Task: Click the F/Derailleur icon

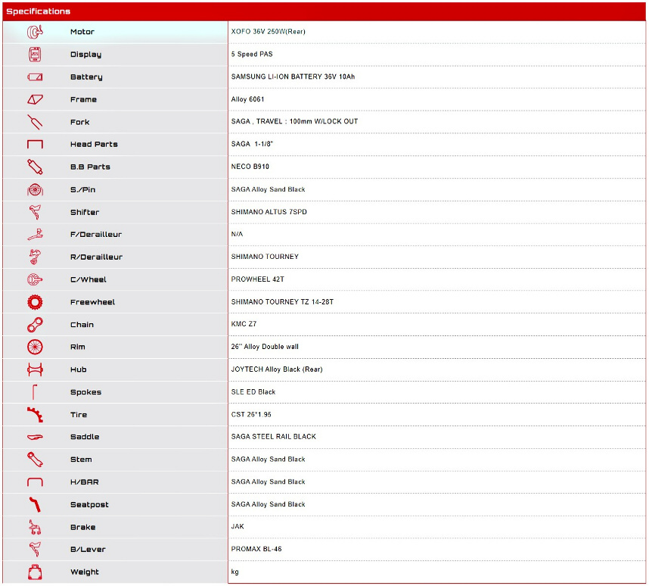Action: 36,235
